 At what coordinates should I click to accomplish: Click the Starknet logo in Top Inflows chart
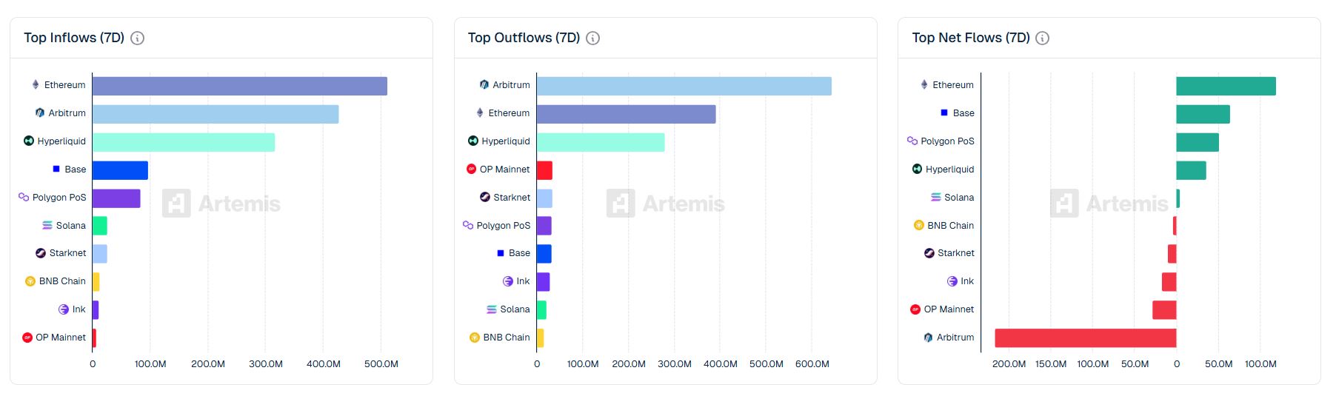click(41, 253)
